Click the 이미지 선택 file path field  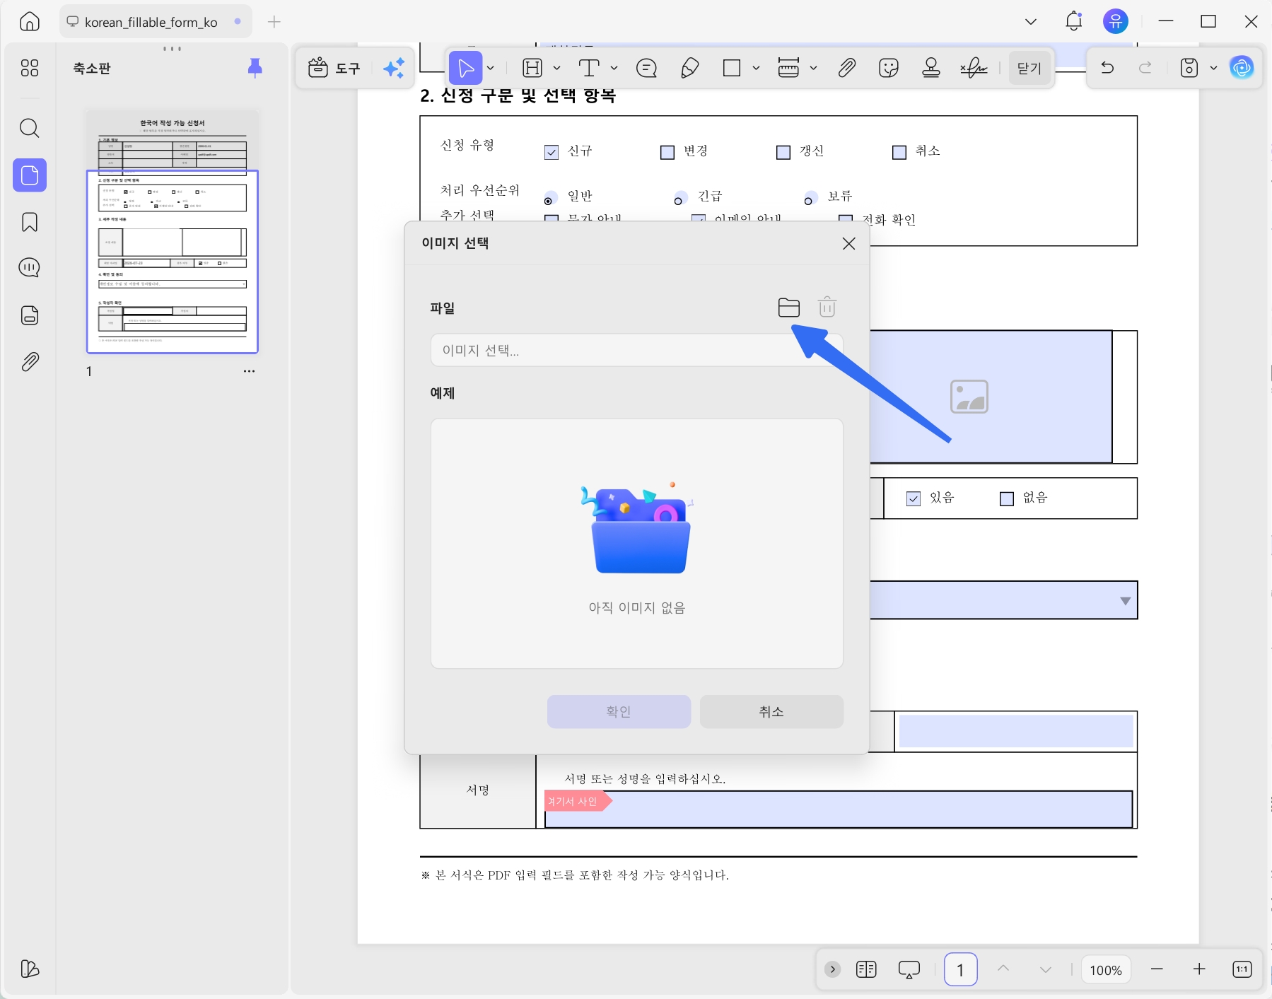636,350
